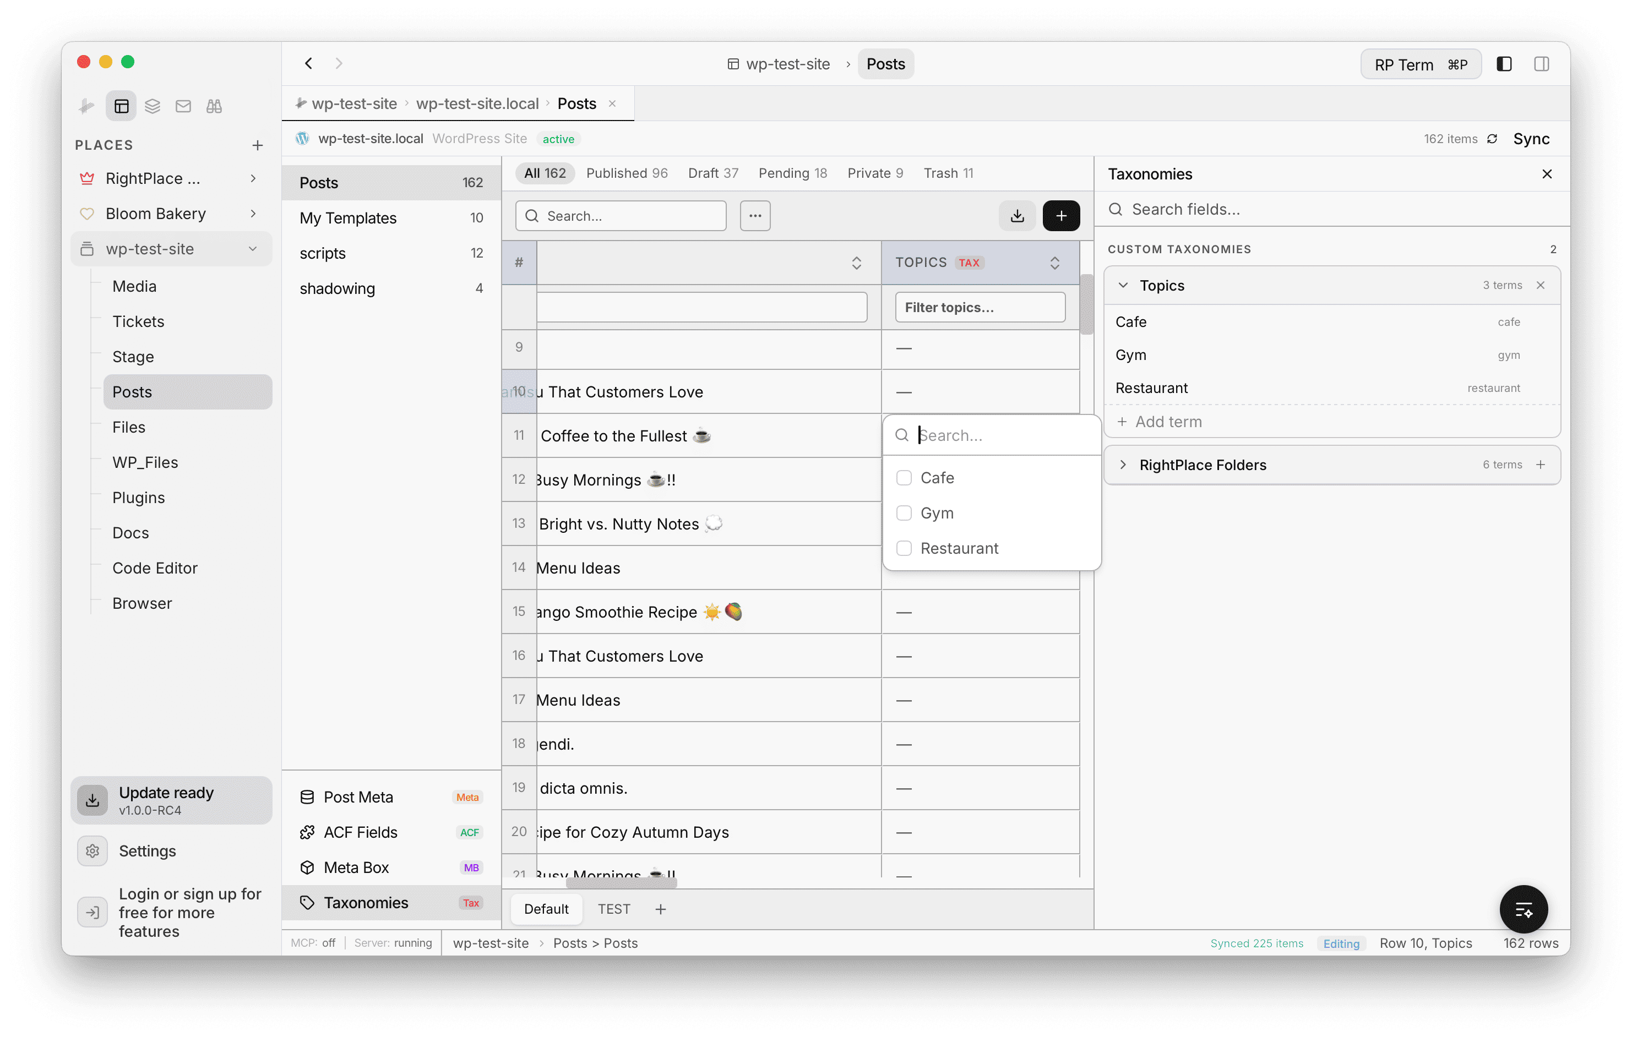Viewport: 1632px width, 1037px height.
Task: Check the Gym checkbox
Action: point(904,514)
